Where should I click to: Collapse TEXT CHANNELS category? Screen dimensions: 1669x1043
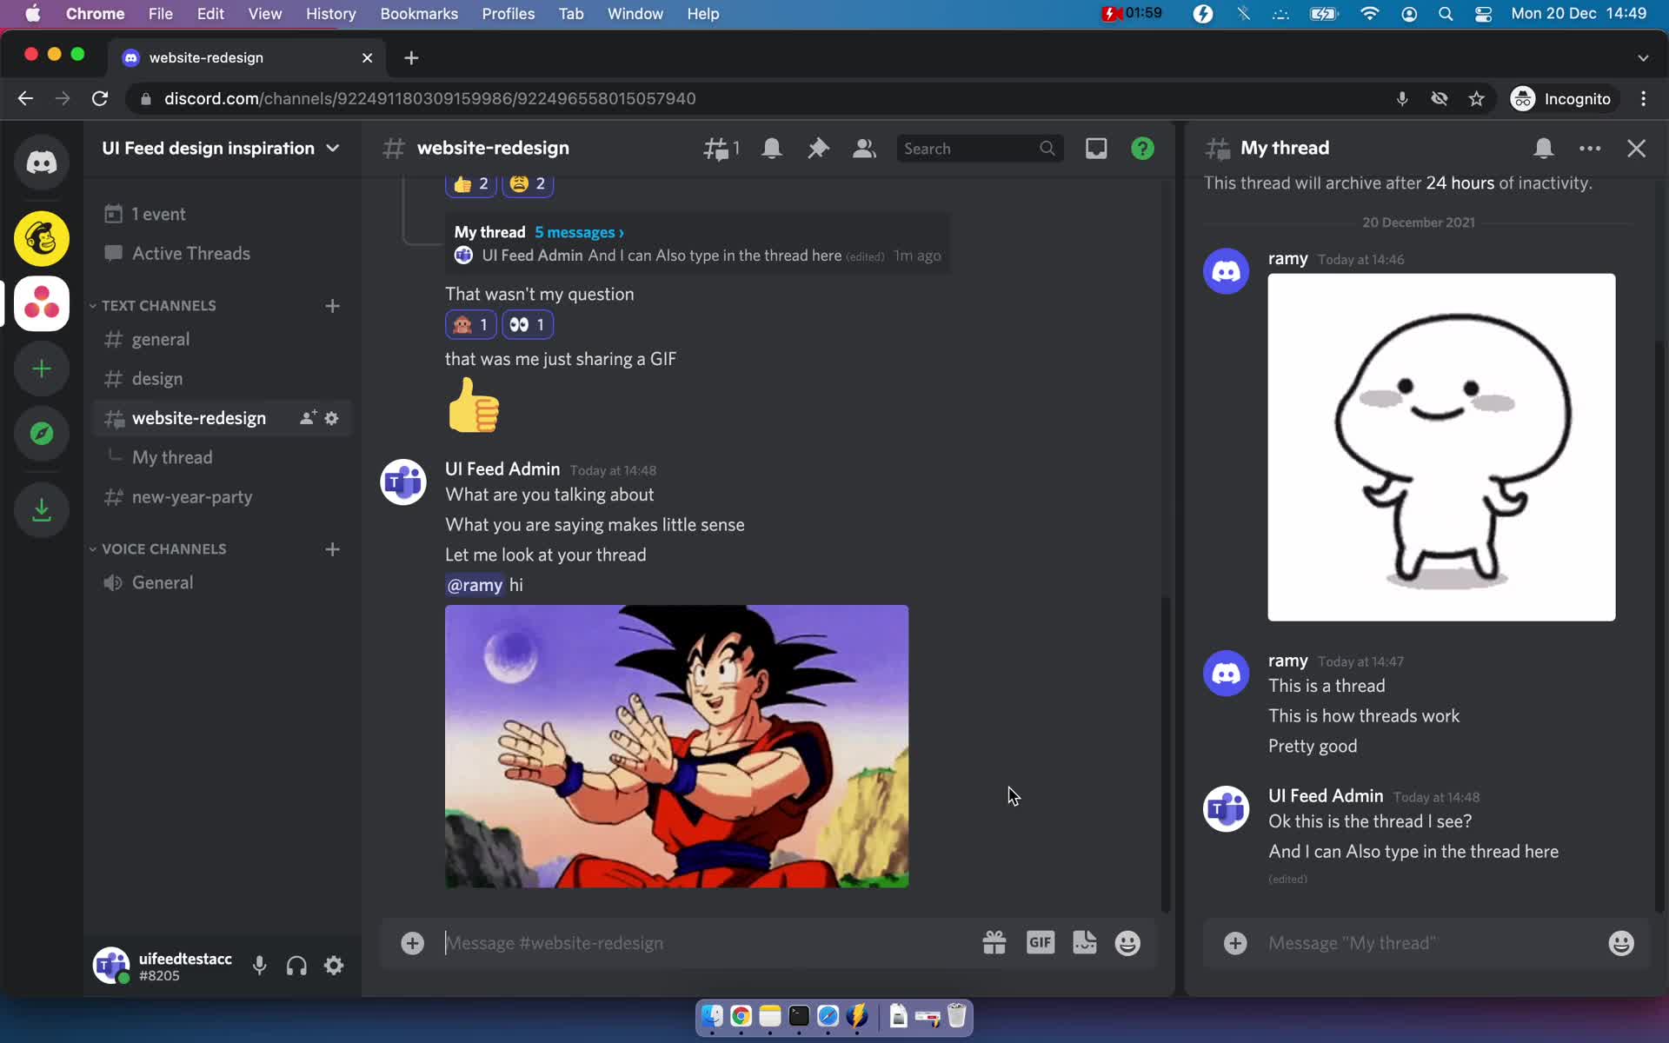(x=153, y=306)
